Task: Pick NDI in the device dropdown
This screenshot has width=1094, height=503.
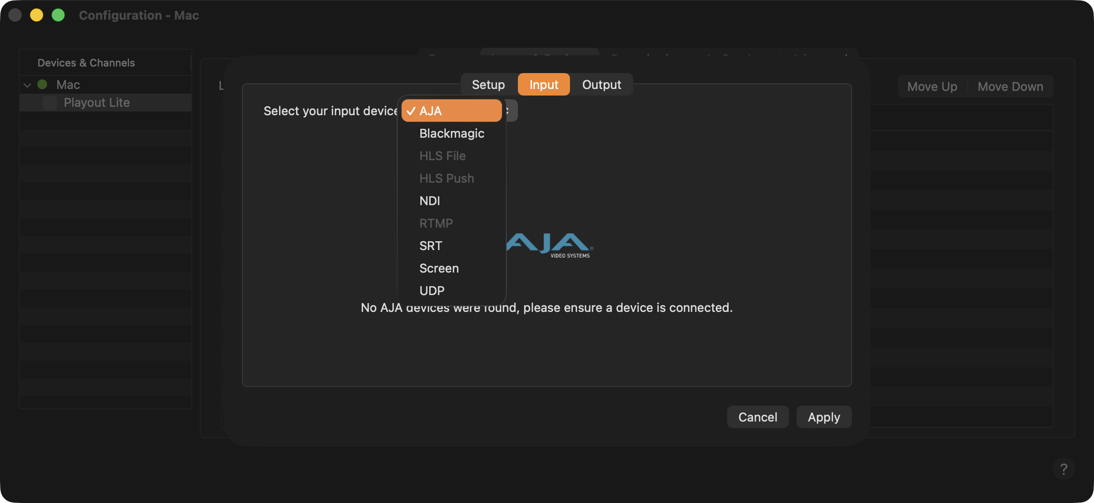Action: point(452,201)
